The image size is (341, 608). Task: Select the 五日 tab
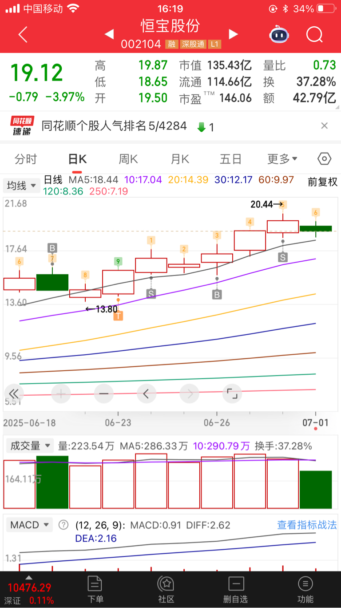[231, 159]
